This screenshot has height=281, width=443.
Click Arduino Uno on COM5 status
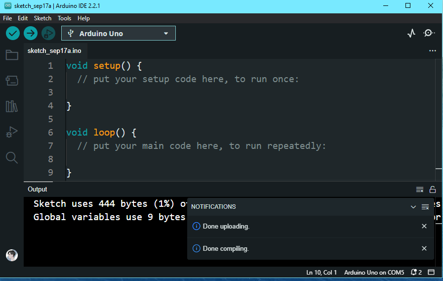pos(374,273)
